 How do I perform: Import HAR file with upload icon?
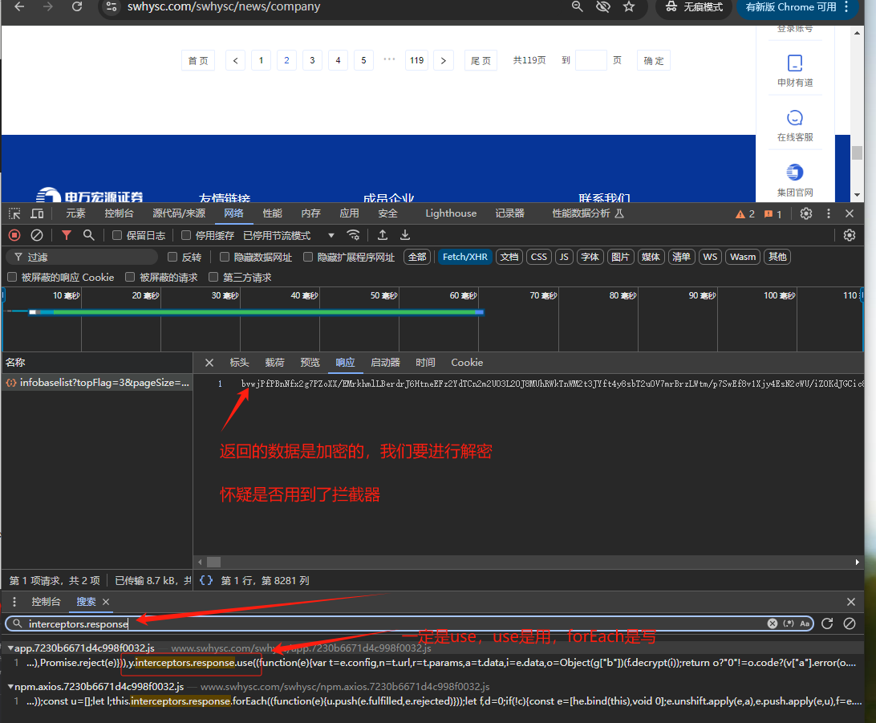tap(383, 235)
